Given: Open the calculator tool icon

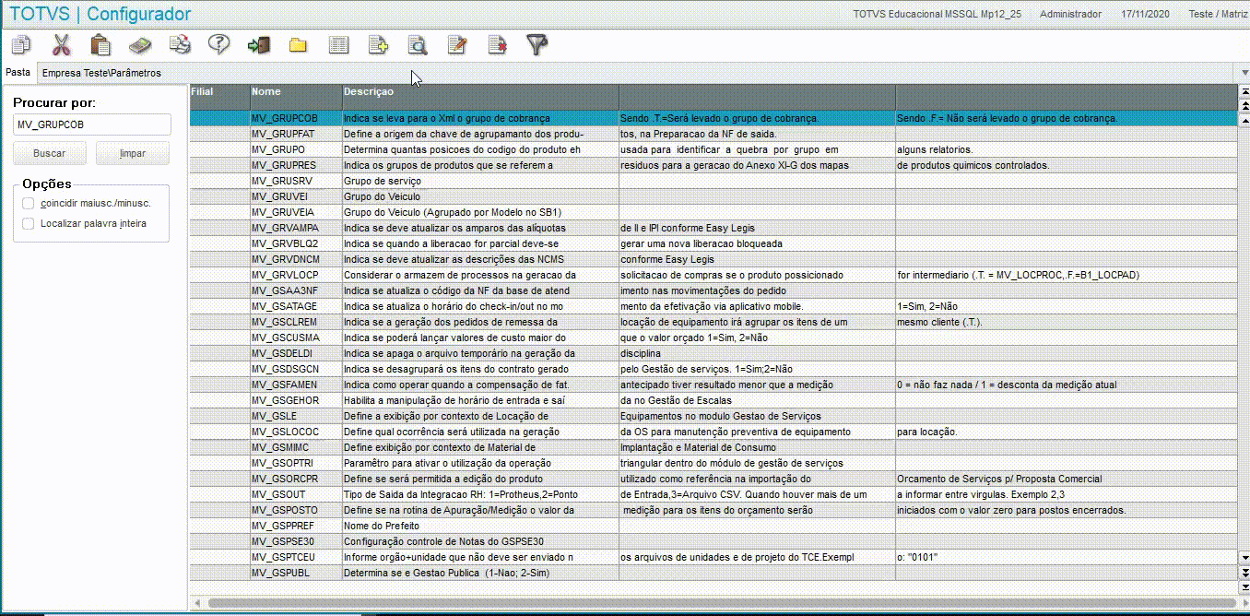Looking at the screenshot, I should (140, 43).
